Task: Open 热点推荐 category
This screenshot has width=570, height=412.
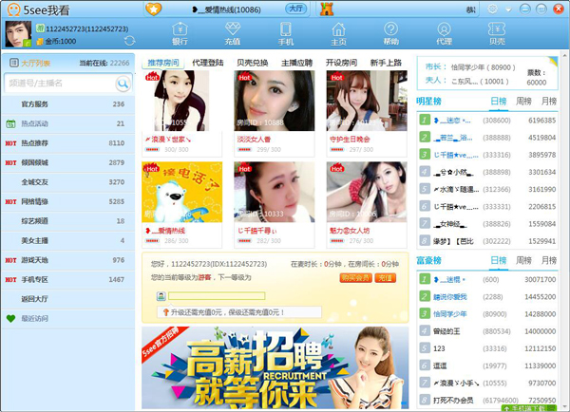Action: point(68,143)
